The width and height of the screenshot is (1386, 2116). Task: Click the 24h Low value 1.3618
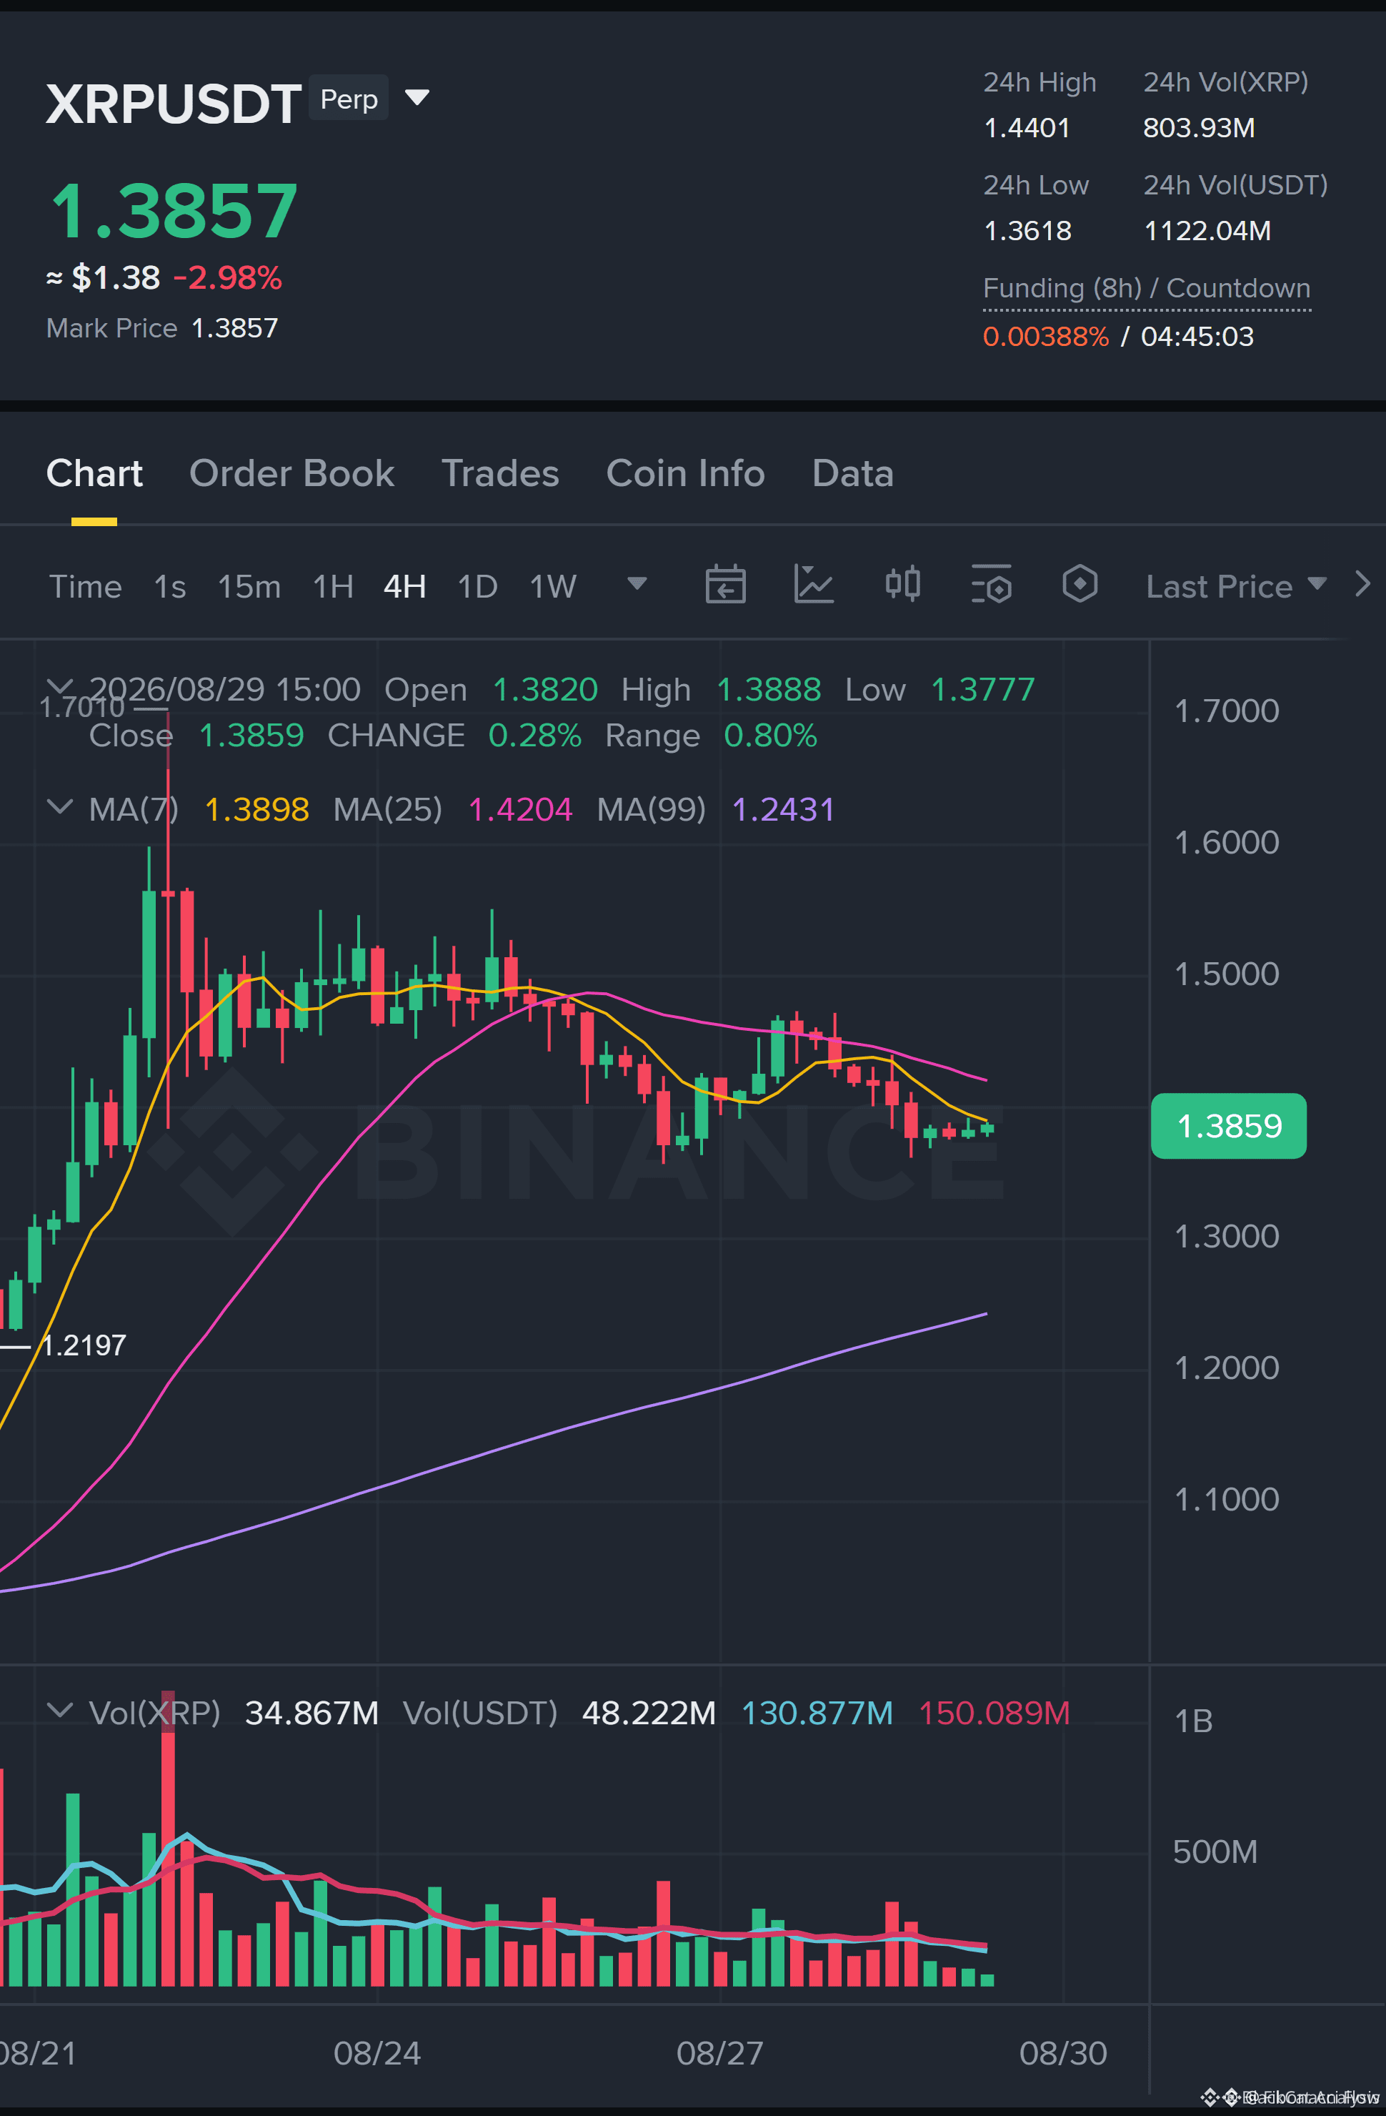click(1027, 231)
